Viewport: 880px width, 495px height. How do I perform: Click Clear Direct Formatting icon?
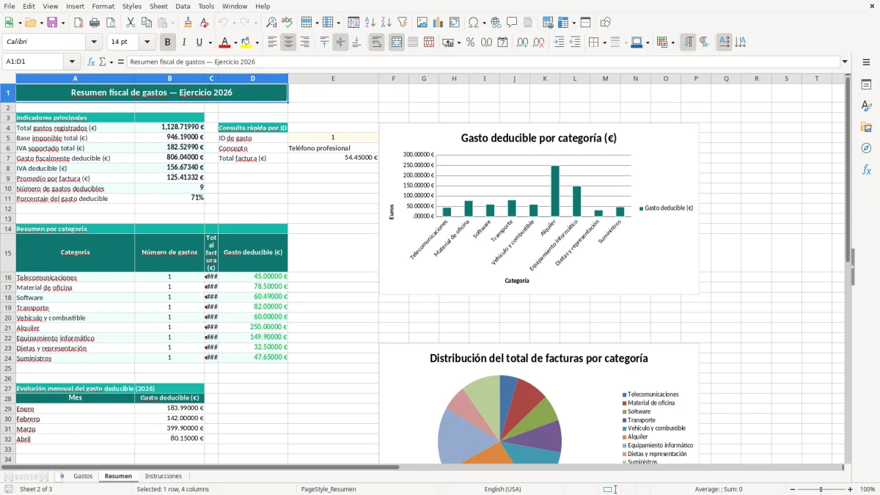click(205, 23)
